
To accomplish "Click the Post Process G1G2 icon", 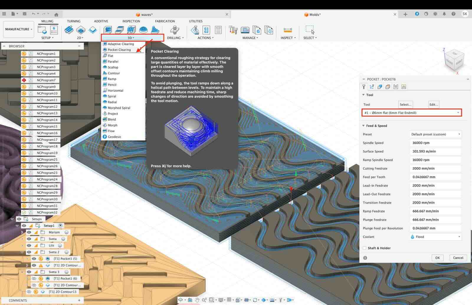I will pos(206,30).
